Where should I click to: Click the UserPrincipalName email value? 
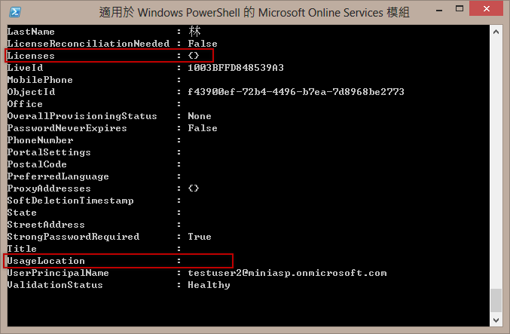[287, 273]
